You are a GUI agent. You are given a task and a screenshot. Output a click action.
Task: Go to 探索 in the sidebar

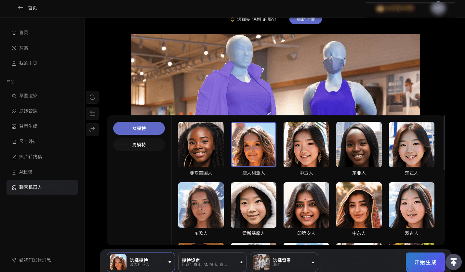pos(24,48)
